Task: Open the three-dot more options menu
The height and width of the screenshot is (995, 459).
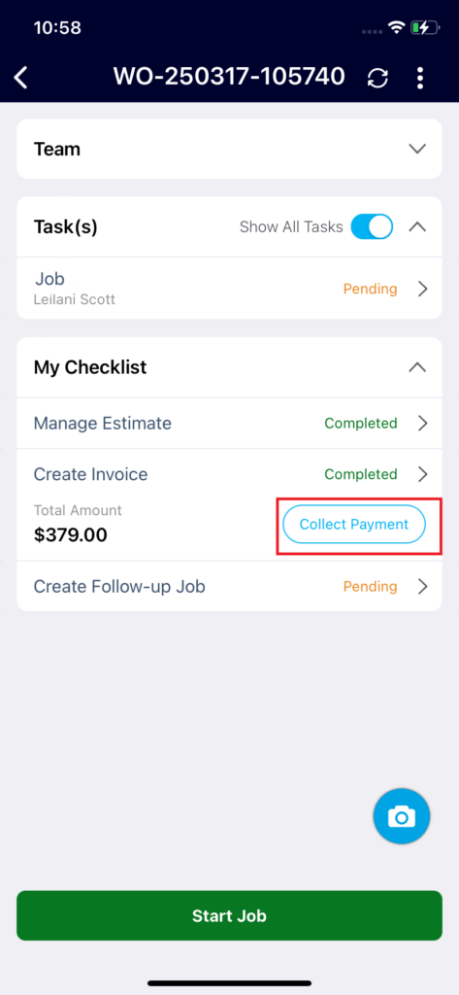Action: (419, 78)
